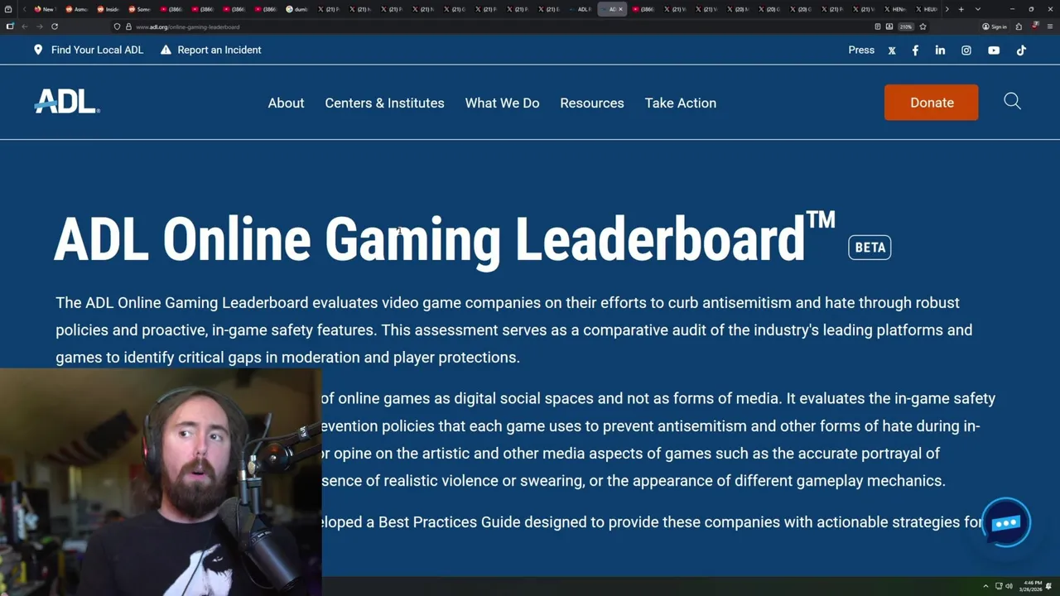Open Centers & Institutes menu
The width and height of the screenshot is (1060, 596).
click(384, 103)
